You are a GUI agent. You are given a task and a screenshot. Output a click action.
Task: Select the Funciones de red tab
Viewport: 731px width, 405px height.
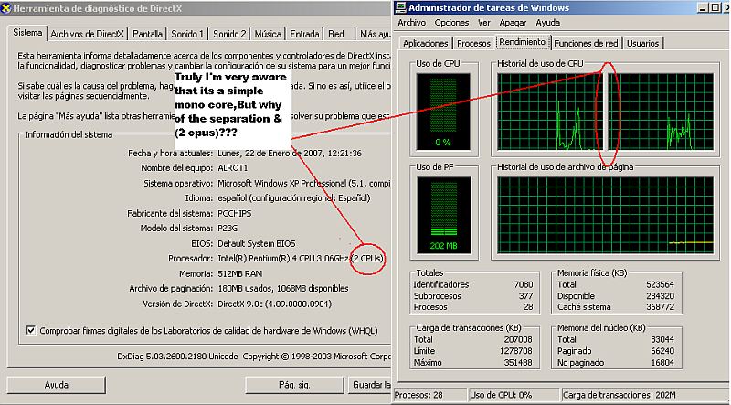tap(586, 43)
